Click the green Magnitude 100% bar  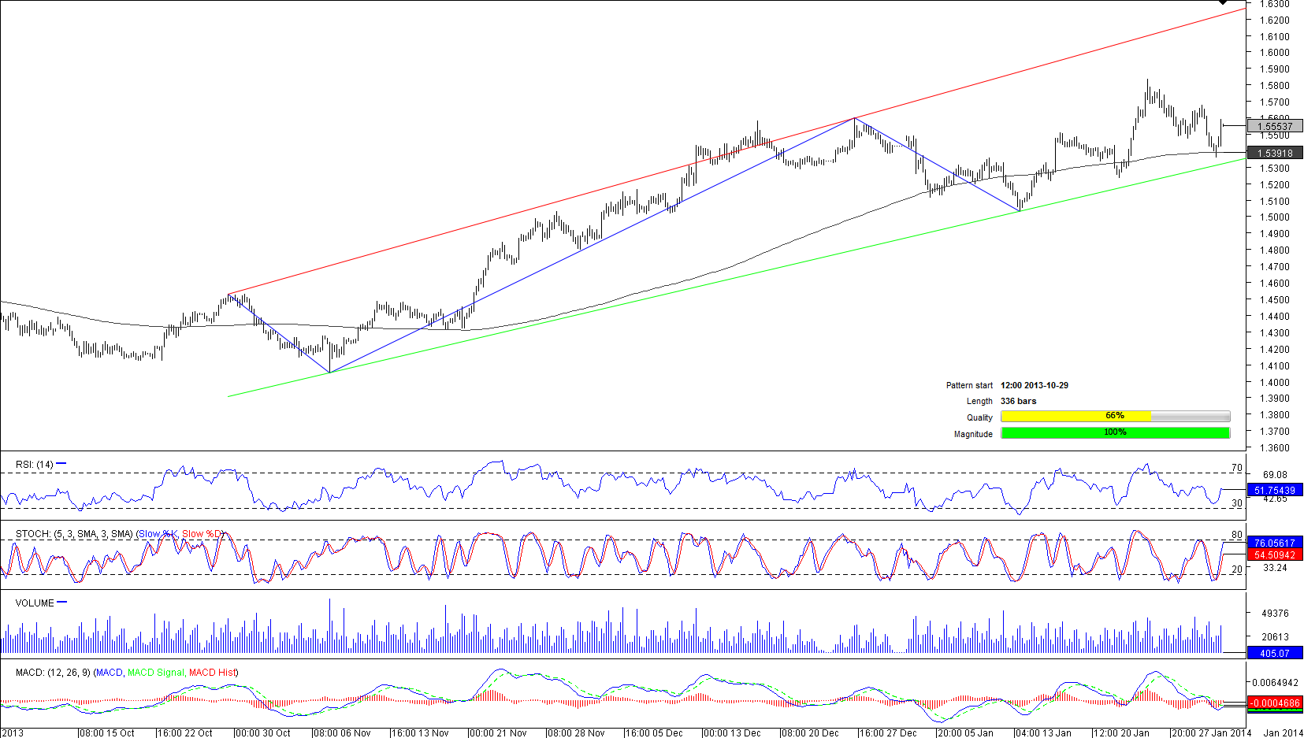[1115, 432]
